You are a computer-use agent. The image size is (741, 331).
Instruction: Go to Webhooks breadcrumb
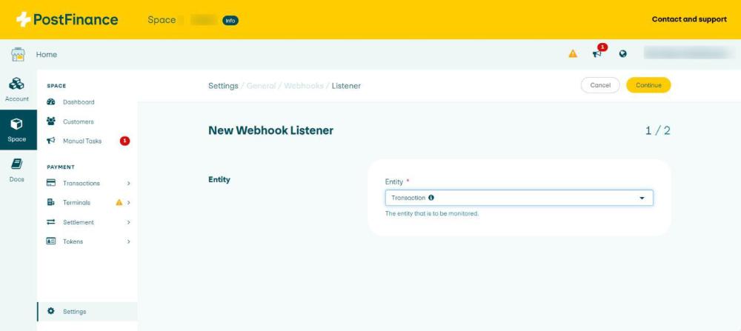point(304,86)
